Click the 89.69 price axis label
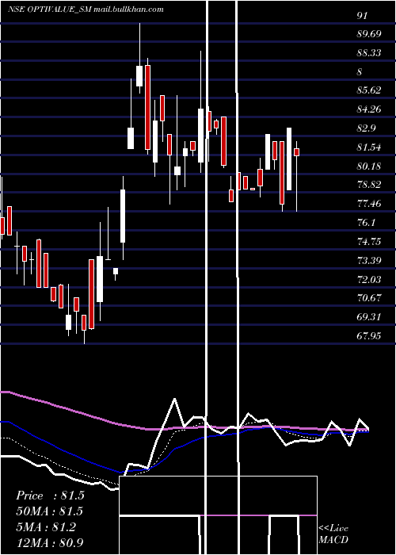The width and height of the screenshot is (396, 555). (x=369, y=34)
